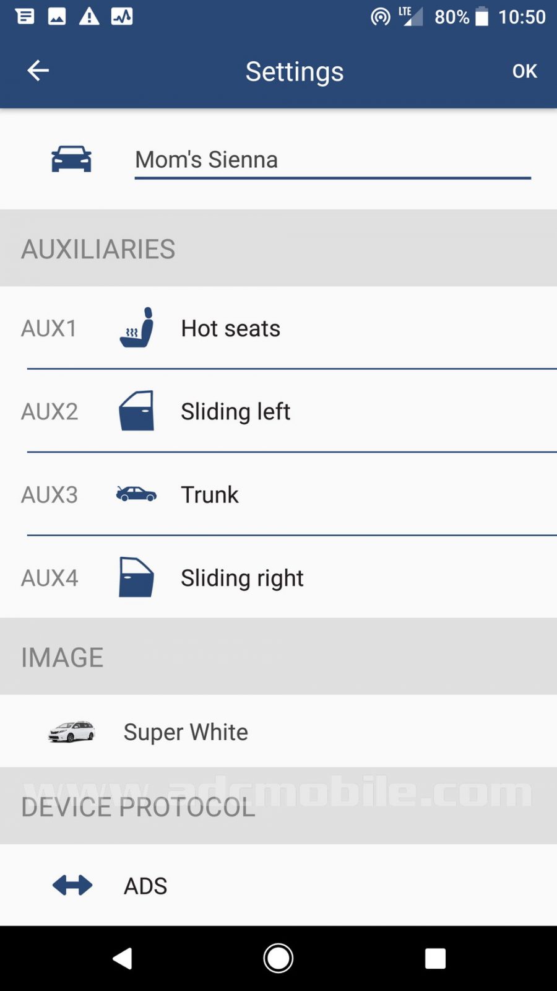Select the IMAGE section header
This screenshot has height=991, width=557.
point(62,657)
